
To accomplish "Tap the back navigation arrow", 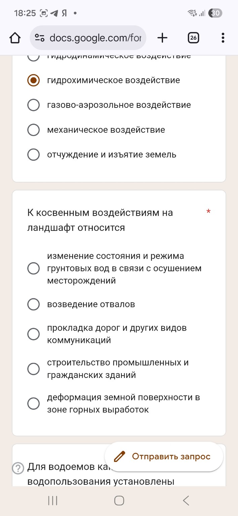I will coord(186,500).
